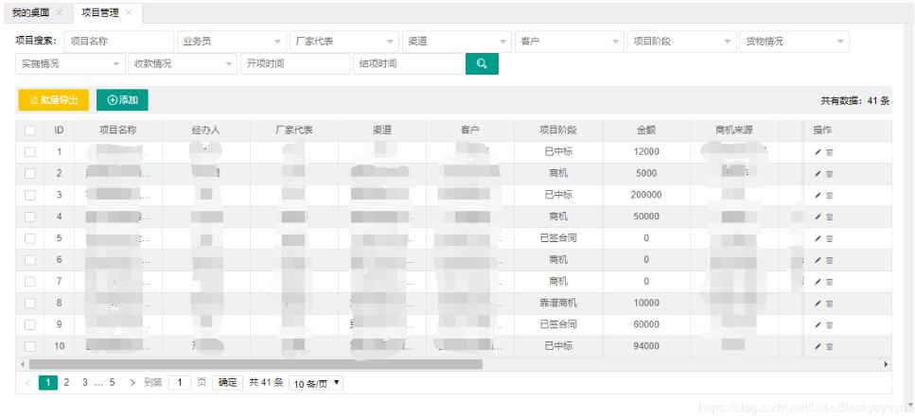Click the green 添加 button
The height and width of the screenshot is (418, 915).
pos(122,100)
